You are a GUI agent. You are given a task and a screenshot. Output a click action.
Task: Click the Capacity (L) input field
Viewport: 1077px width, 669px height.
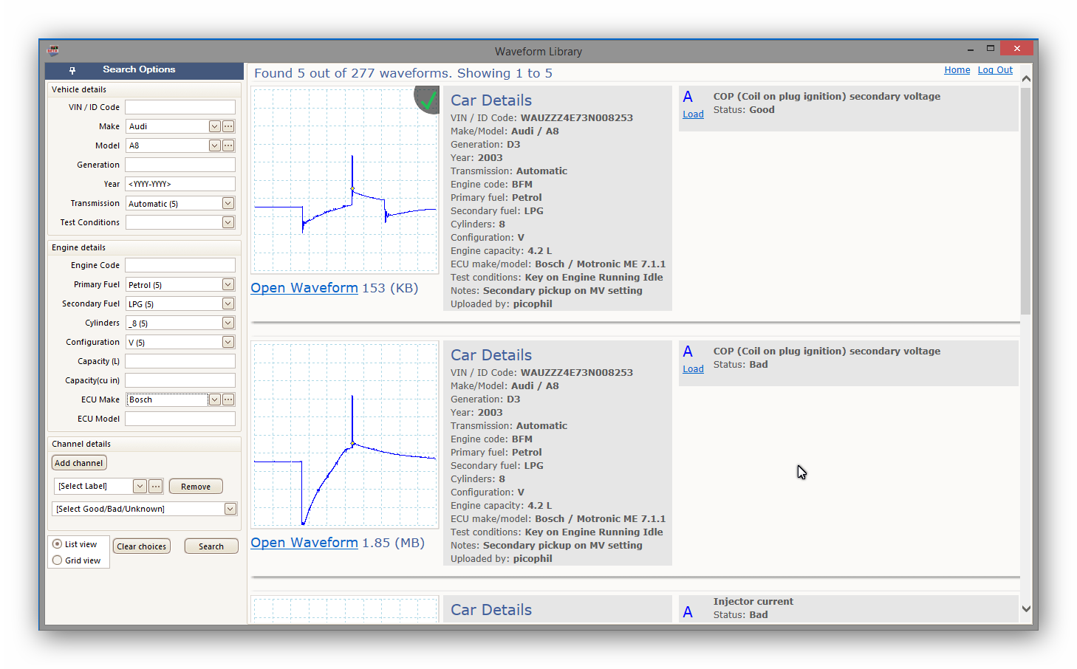[180, 361]
